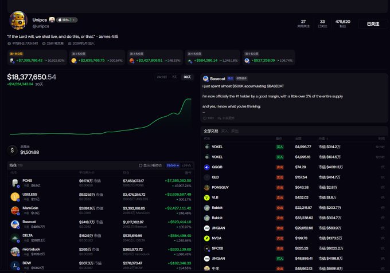Click the SPCXB token icon
The height and width of the screenshot is (273, 390).
click(206, 248)
